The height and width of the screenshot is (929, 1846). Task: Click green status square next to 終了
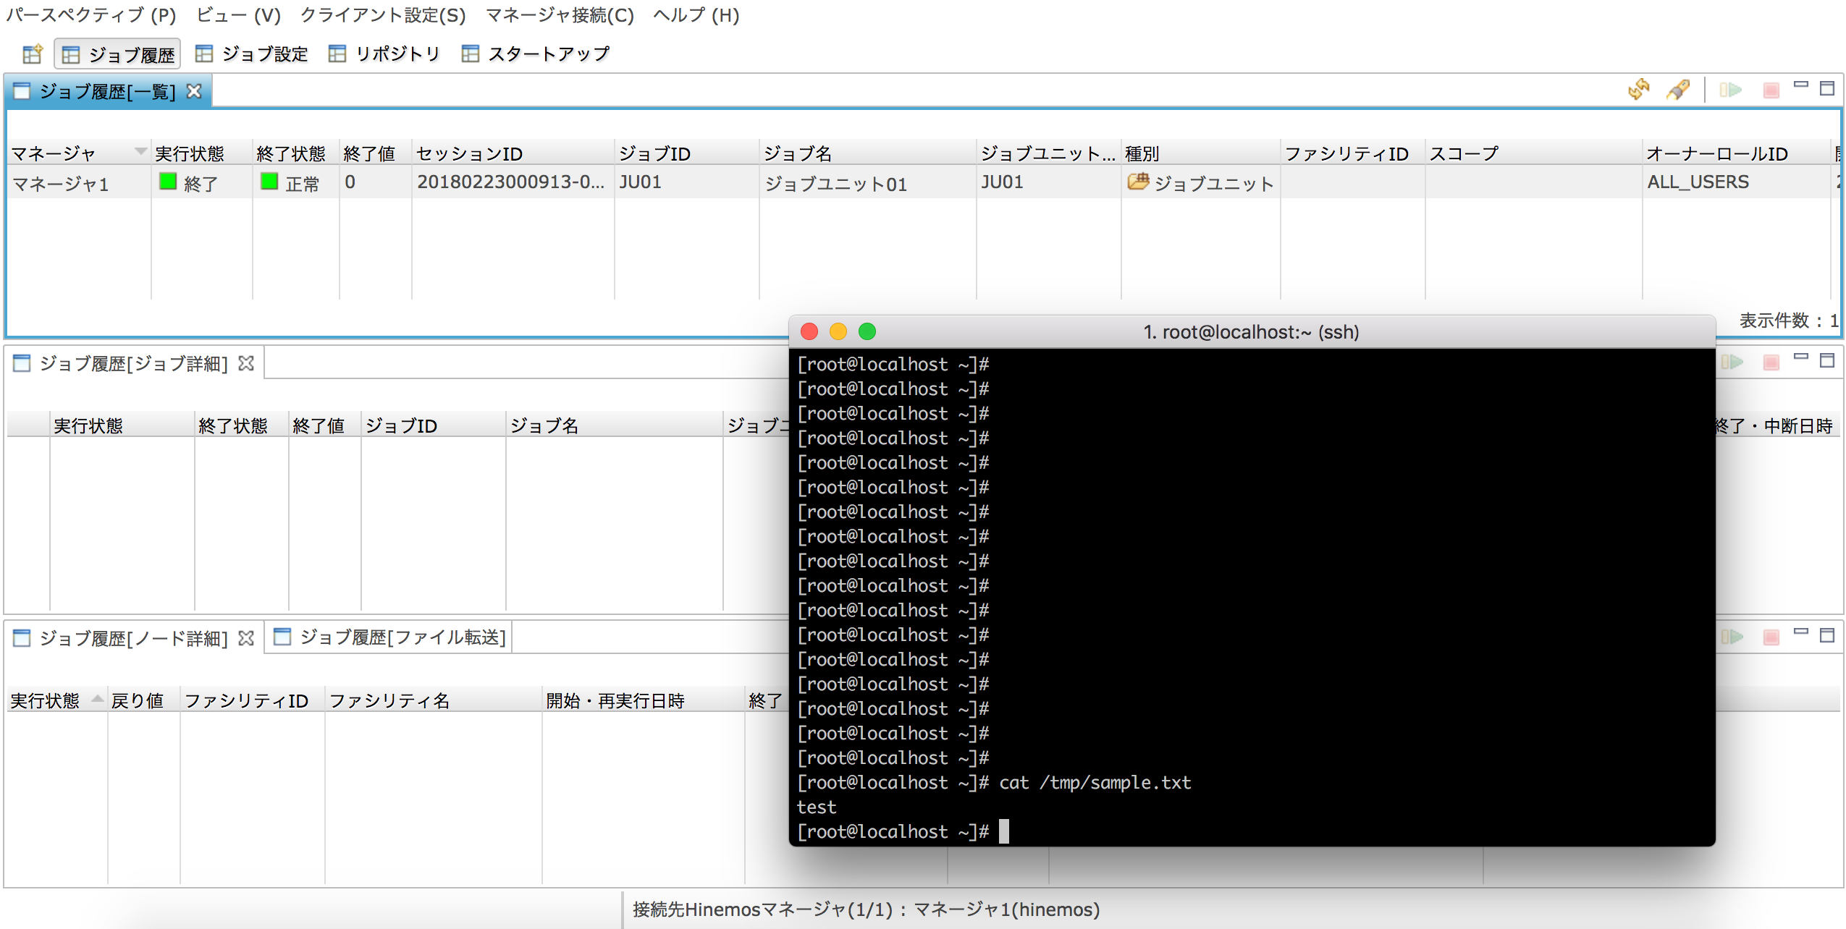168,182
